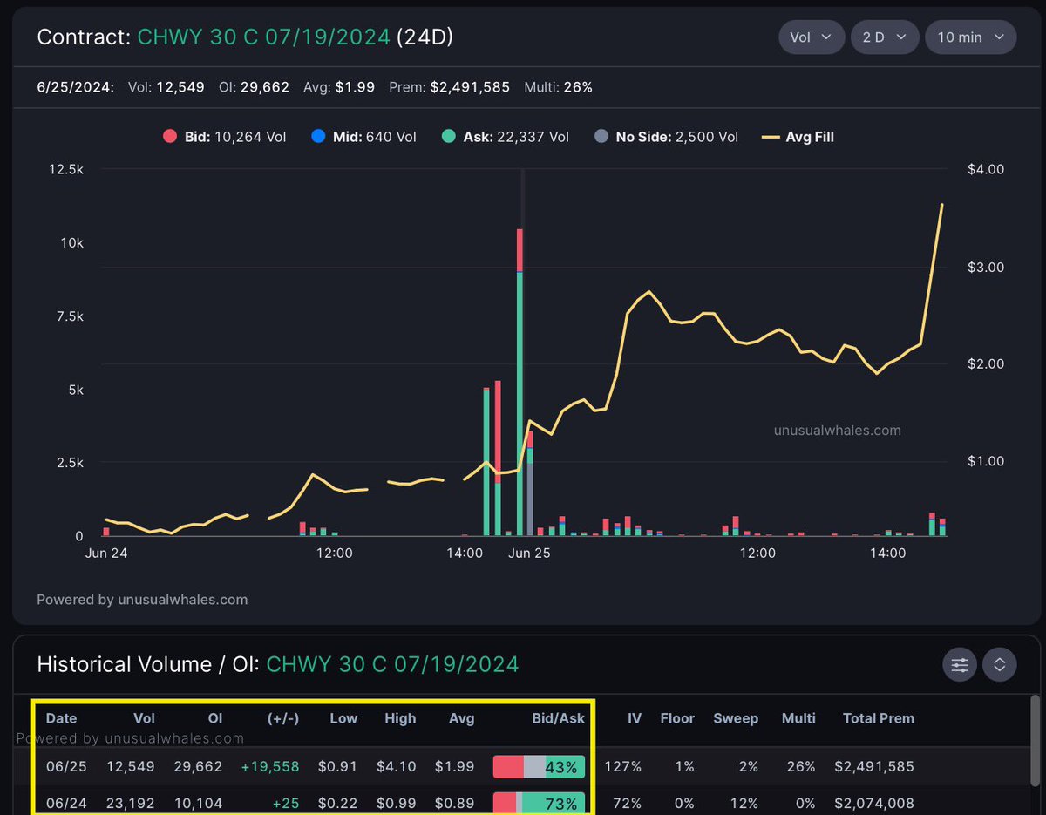Click the +19,558 OI change value
Viewport: 1046px width, 815px height.
tap(270, 767)
